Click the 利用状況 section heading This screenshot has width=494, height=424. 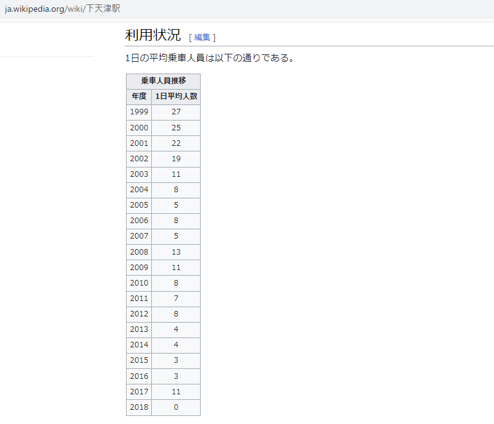153,35
